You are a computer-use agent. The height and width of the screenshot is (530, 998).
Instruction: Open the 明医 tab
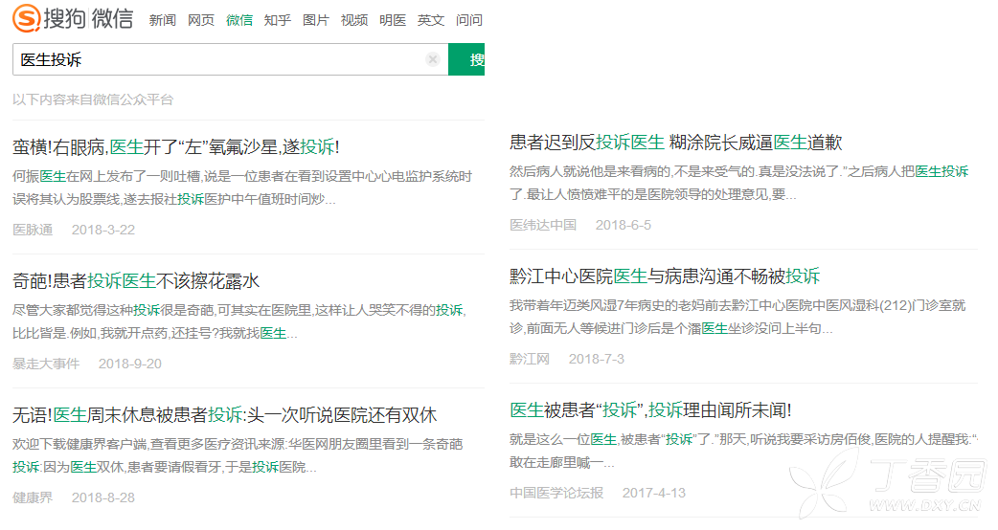393,20
